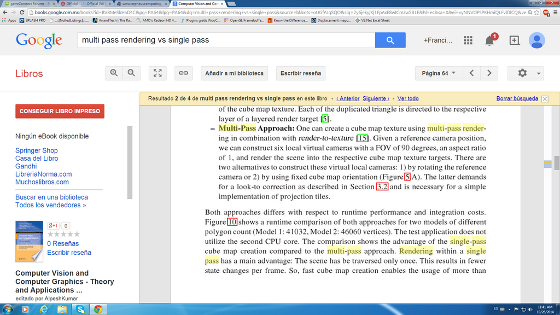
Task: Open Windows Start button
Action: 8,309
